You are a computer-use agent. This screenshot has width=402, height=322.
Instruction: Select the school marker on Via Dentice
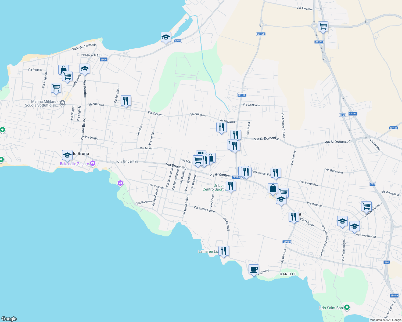pyautogui.click(x=85, y=69)
